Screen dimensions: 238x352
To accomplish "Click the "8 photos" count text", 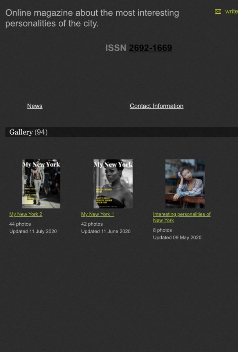I will (162, 230).
